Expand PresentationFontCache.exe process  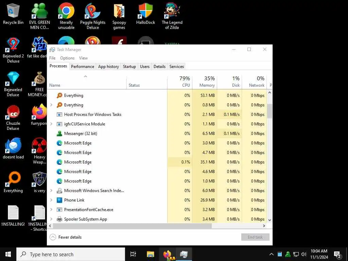[x=51, y=209]
